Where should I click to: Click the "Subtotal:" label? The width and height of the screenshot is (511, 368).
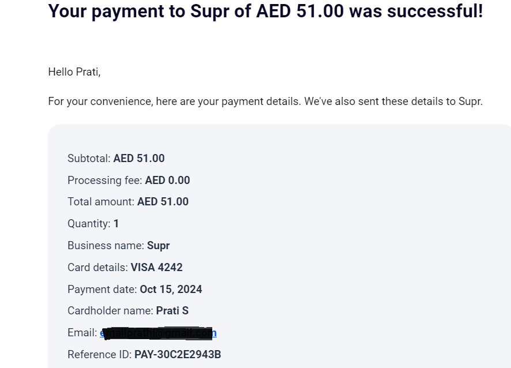click(89, 159)
